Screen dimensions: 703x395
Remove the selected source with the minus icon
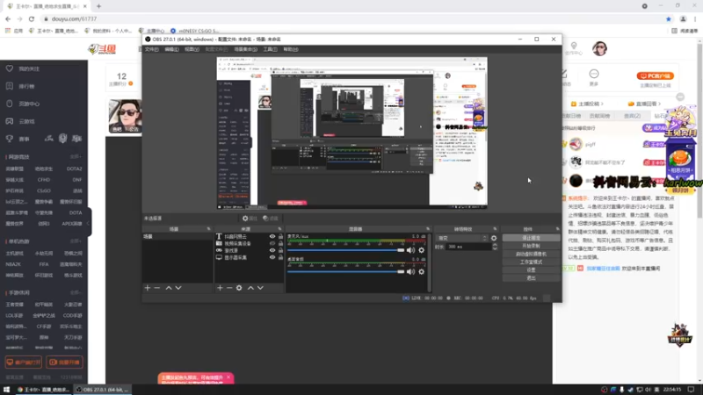click(229, 288)
